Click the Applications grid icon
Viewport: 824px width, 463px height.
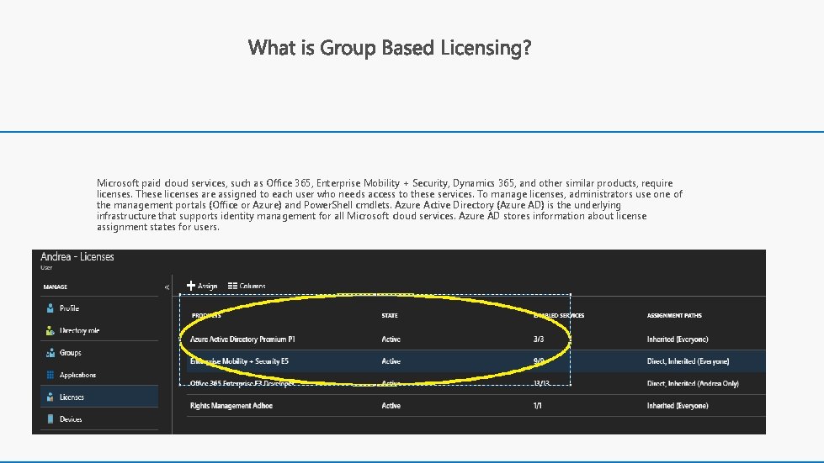tap(50, 375)
